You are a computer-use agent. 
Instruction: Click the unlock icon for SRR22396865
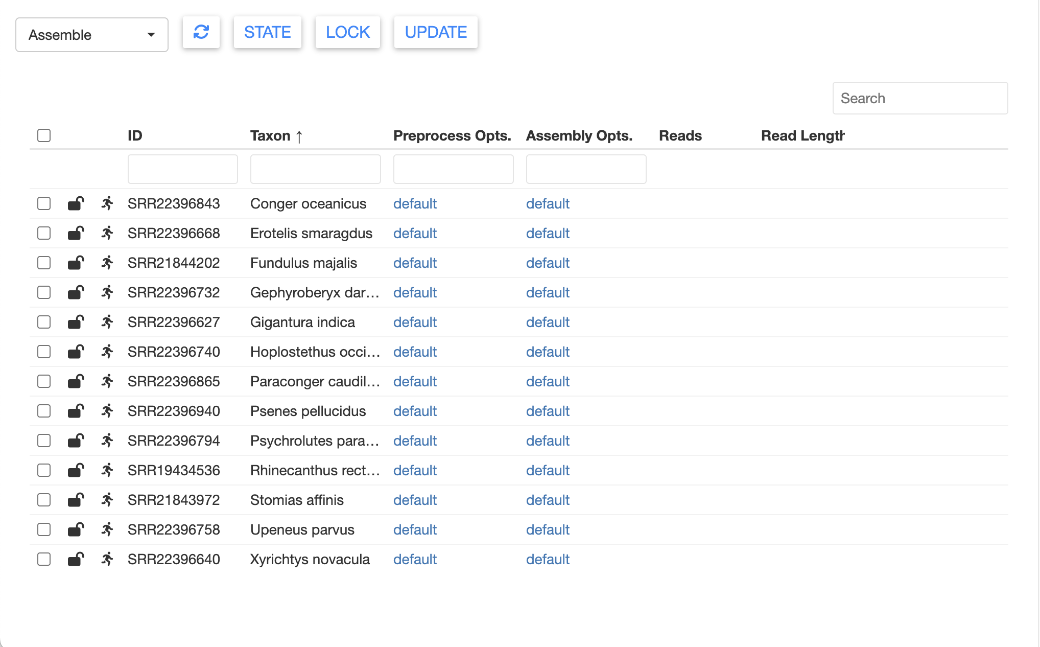point(76,381)
